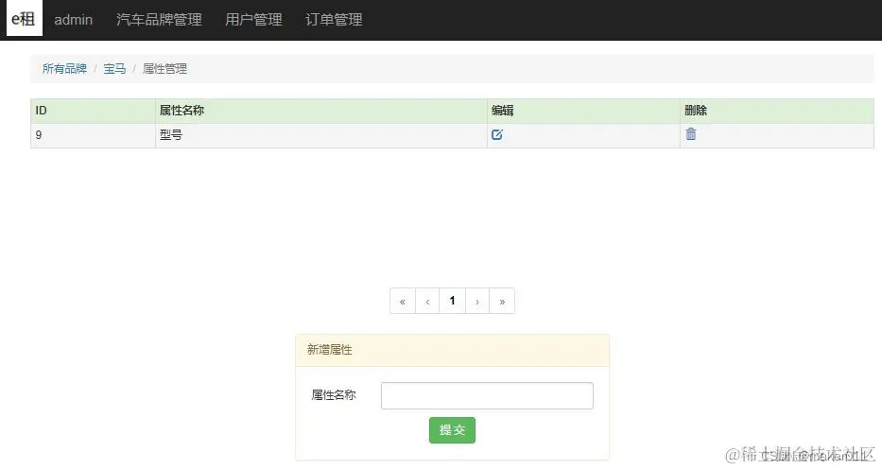Select 属性管理 breadcrumb text
The width and height of the screenshot is (882, 470).
(164, 69)
